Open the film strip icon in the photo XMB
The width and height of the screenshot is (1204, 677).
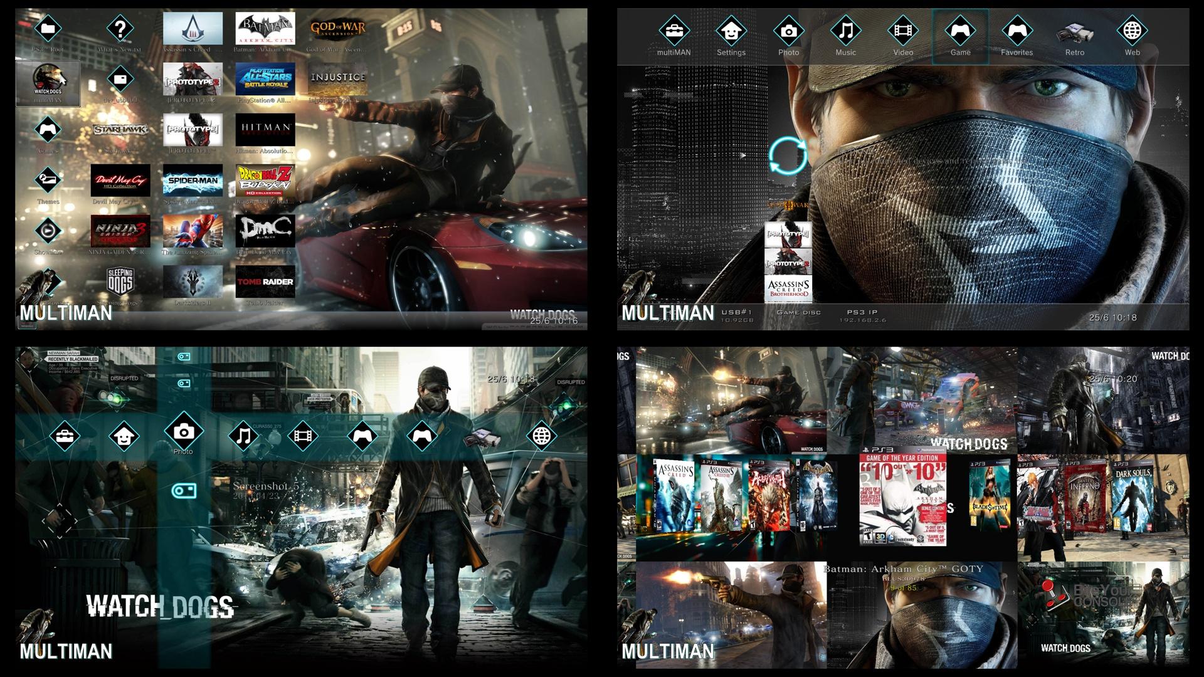pos(302,435)
